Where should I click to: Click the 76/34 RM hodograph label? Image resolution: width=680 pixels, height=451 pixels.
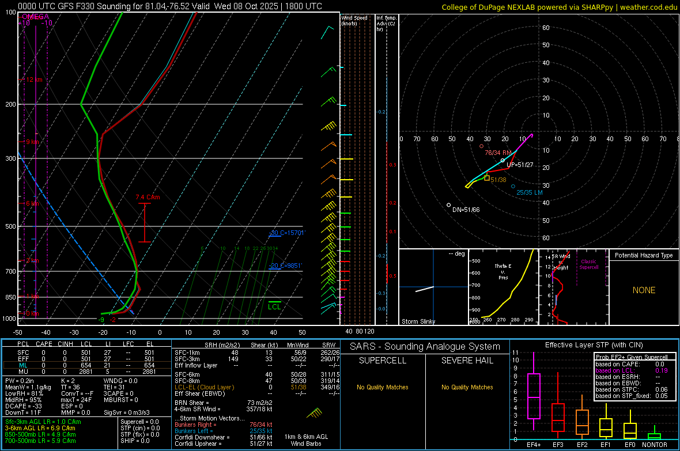[498, 153]
